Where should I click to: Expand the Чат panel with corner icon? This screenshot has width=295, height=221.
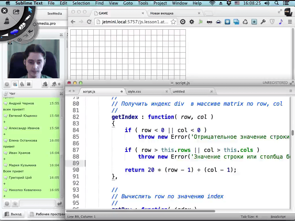(x=61, y=94)
